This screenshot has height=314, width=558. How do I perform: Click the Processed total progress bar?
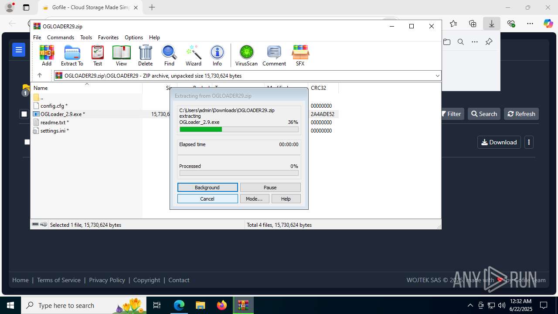[239, 173]
